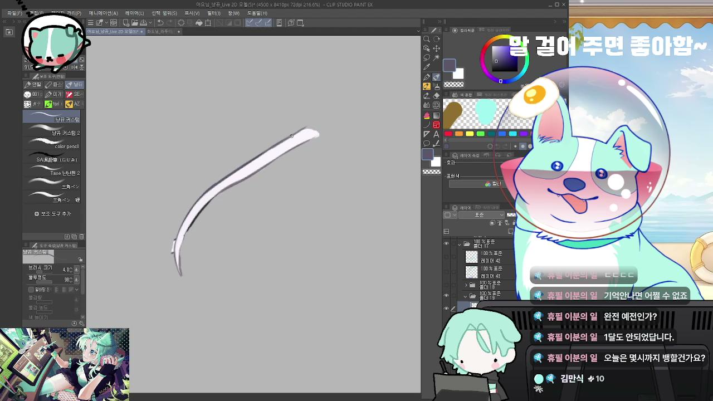Open the 레이어(L) menu
This screenshot has height=401, width=713.
[134, 13]
